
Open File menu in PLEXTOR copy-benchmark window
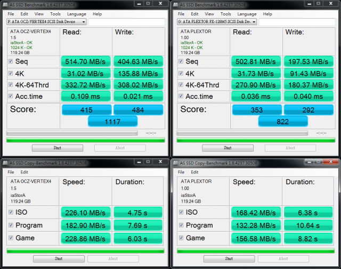[181, 172]
